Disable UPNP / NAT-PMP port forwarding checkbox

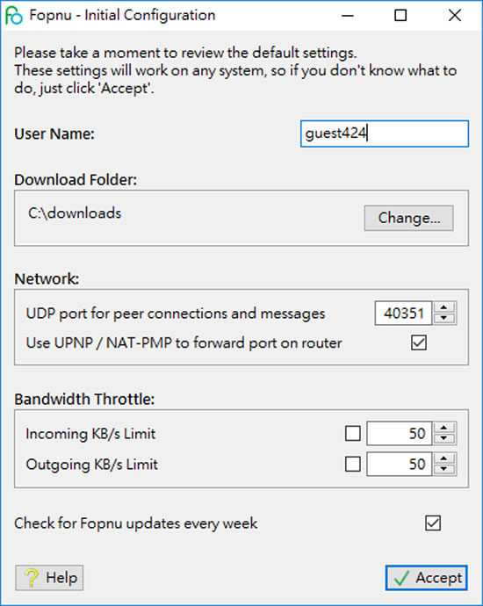(x=419, y=343)
